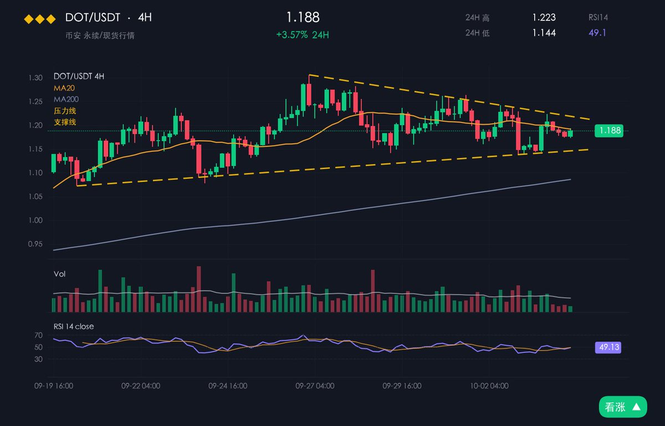Click the 24H low value 1.144

(544, 33)
